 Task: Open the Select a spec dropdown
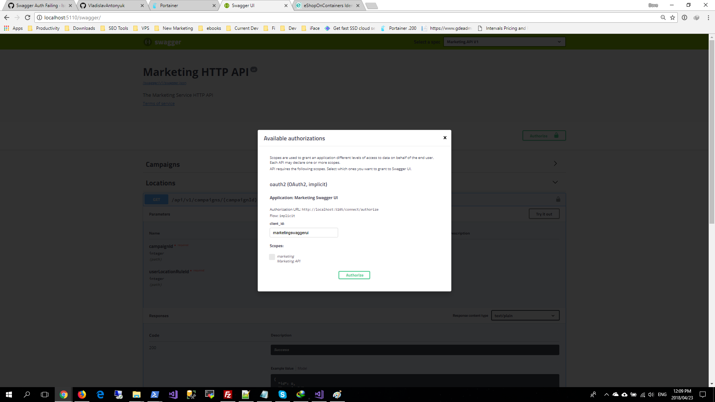[x=504, y=42]
